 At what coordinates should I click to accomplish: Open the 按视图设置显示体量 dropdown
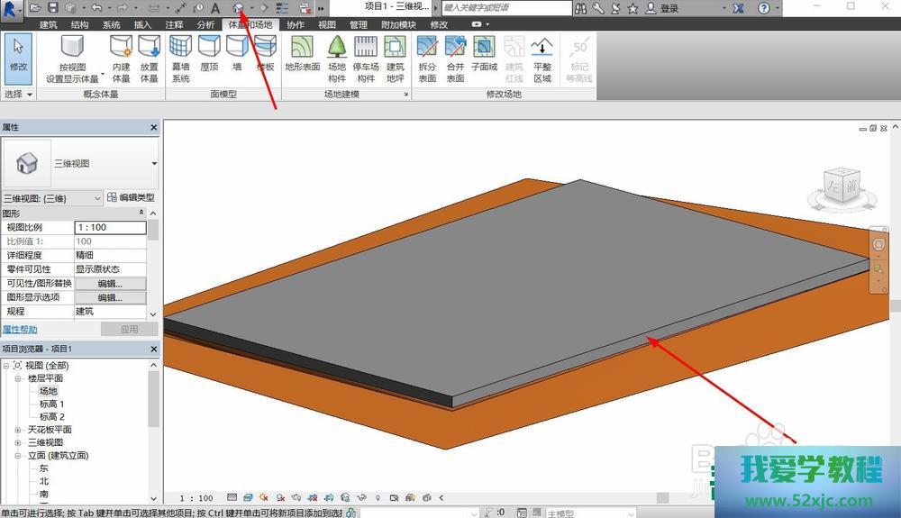click(103, 73)
